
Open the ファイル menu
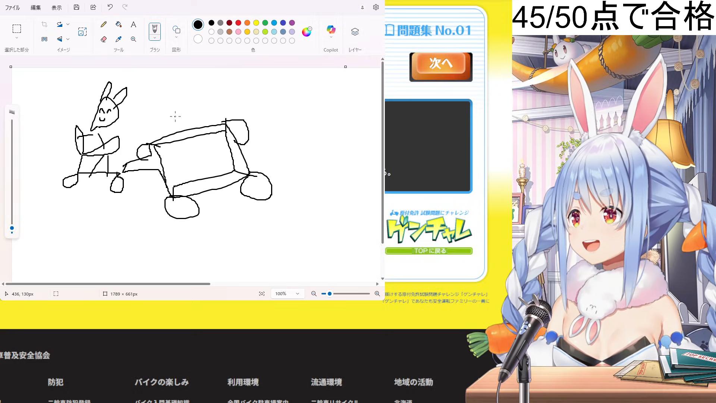(x=12, y=7)
